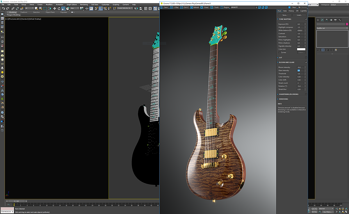349x214 pixels.
Task: Expand the Denoising section
Action: pos(284,99)
